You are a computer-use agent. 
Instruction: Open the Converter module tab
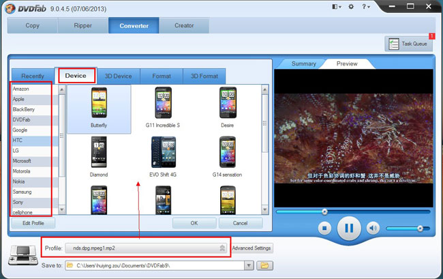pos(134,25)
